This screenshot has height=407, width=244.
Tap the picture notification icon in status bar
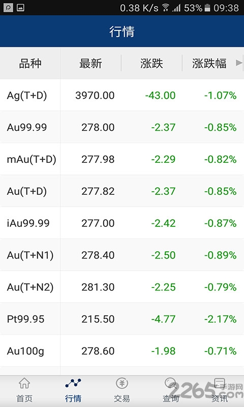point(20,8)
